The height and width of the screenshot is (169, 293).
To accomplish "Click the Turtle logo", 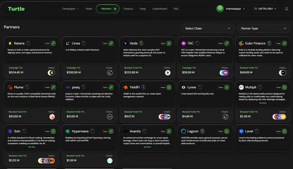I will click(x=16, y=9).
